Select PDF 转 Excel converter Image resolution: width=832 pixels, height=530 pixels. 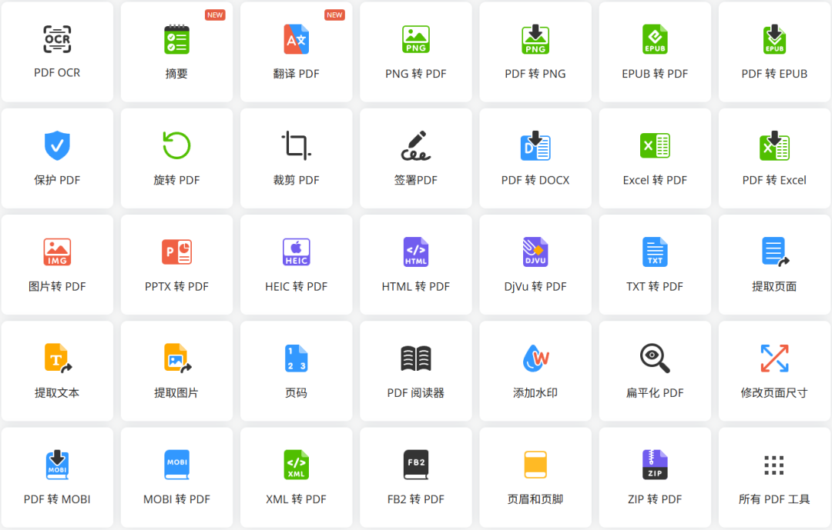click(775, 158)
